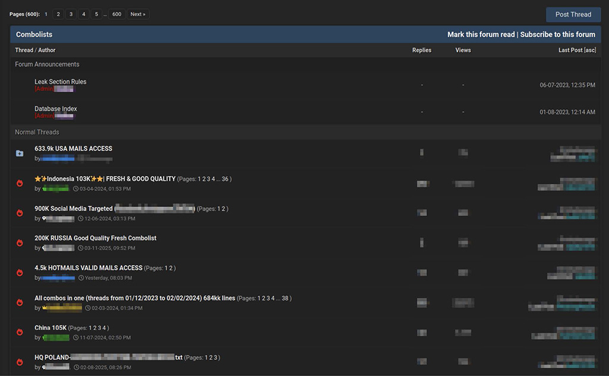This screenshot has width=609, height=376.
Task: Click the folder icon beside 633.9k USA MAILS thread
Action: [x=20, y=153]
